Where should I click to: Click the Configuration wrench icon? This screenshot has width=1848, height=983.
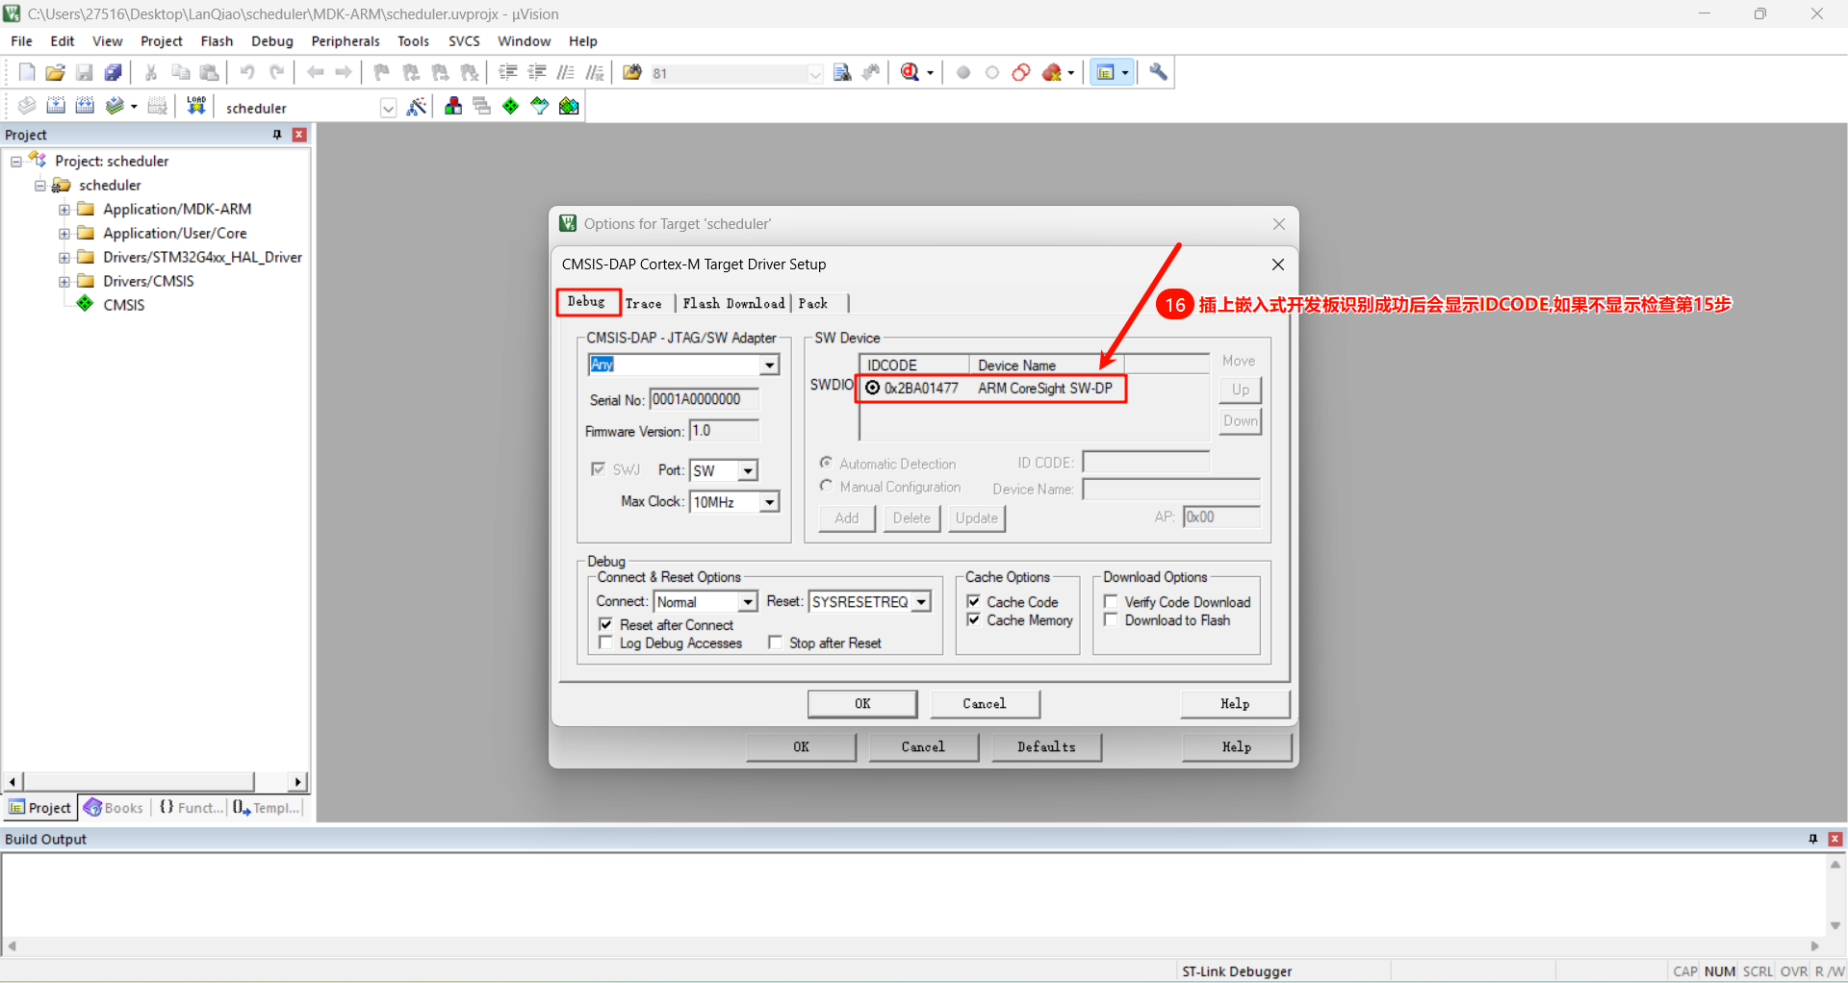click(x=1158, y=72)
